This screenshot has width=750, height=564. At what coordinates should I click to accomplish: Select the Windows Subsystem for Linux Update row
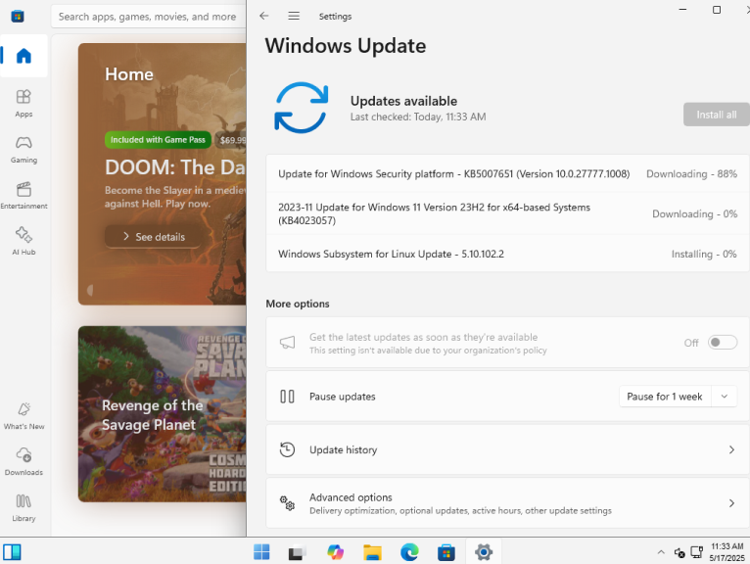click(x=507, y=254)
